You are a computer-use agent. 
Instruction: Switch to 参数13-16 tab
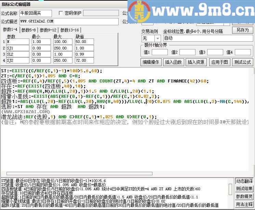70,30
